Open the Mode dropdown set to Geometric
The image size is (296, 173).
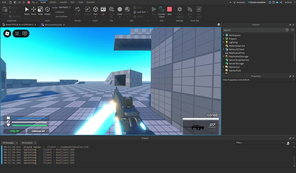pyautogui.click(x=64, y=7)
